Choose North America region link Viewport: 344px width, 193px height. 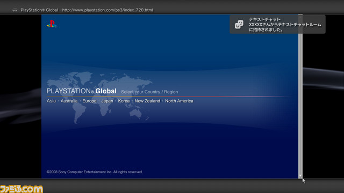point(179,101)
